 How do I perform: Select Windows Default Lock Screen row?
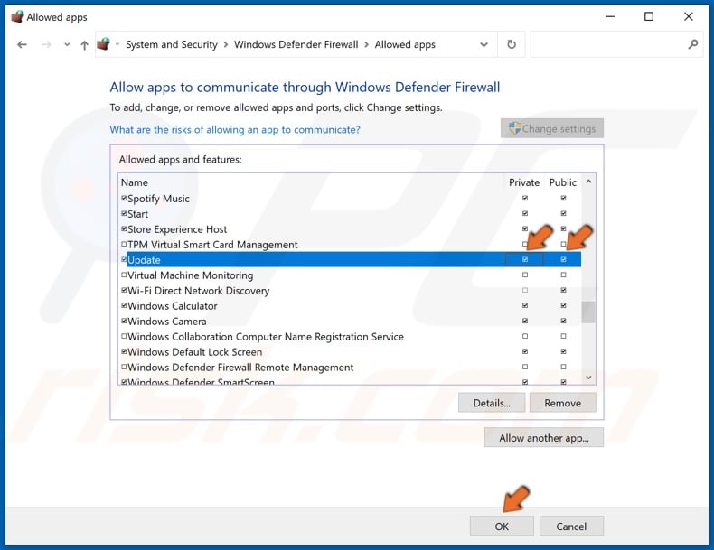pos(350,352)
